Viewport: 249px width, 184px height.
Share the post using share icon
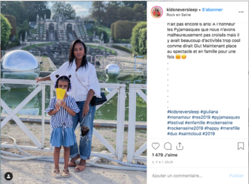click(180, 146)
